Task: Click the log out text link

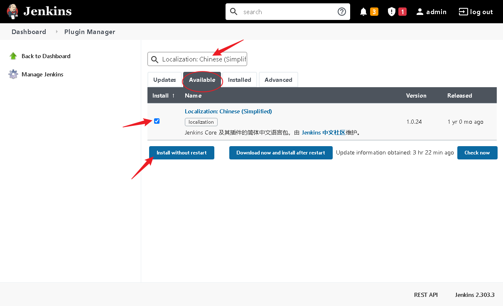Action: pos(481,12)
